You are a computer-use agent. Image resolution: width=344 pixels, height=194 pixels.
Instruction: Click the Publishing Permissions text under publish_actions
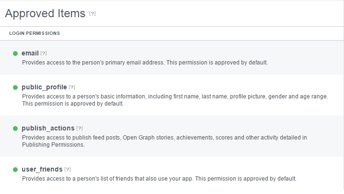pos(53,145)
